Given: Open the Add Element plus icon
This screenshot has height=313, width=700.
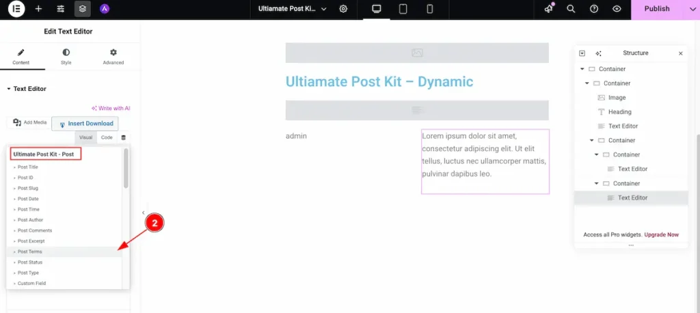Looking at the screenshot, I should coord(38,9).
